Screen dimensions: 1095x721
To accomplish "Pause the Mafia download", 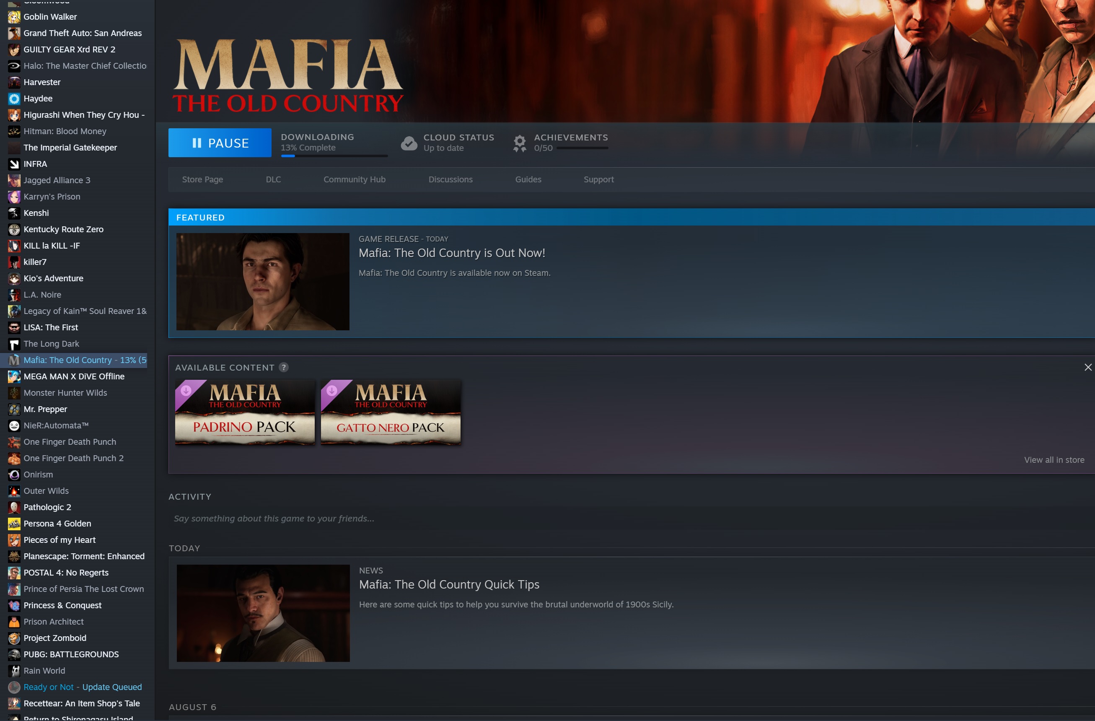I will point(220,143).
